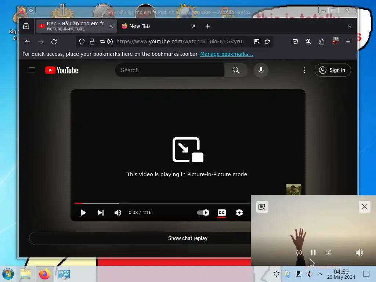Open clock showing 04:59
The width and height of the screenshot is (376, 282).
coord(341,274)
